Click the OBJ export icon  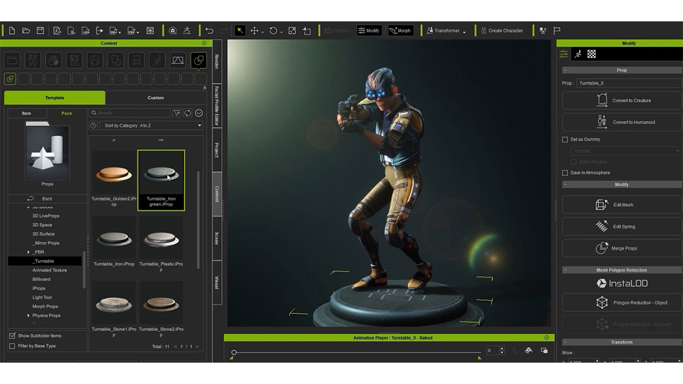(x=114, y=30)
